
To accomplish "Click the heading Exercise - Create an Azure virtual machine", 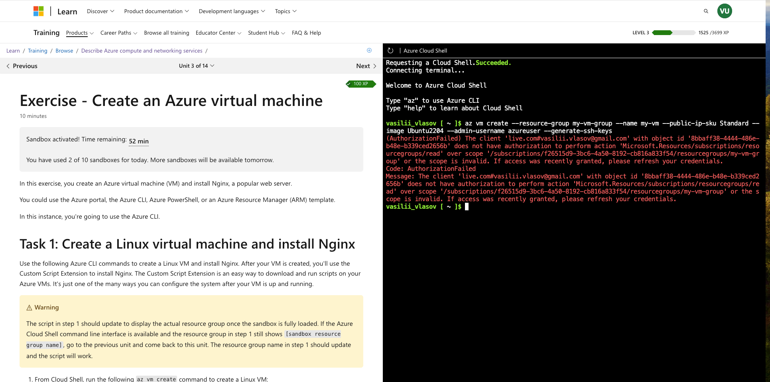I will (171, 100).
